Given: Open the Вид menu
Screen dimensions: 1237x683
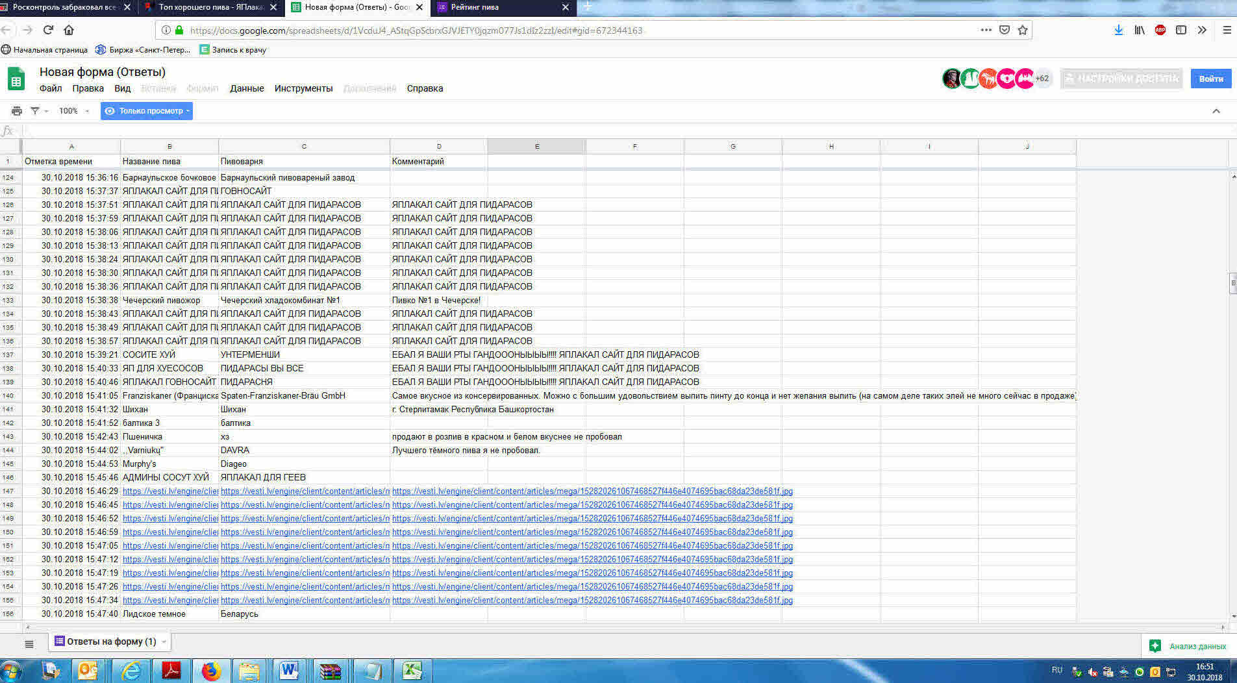Looking at the screenshot, I should [x=123, y=88].
